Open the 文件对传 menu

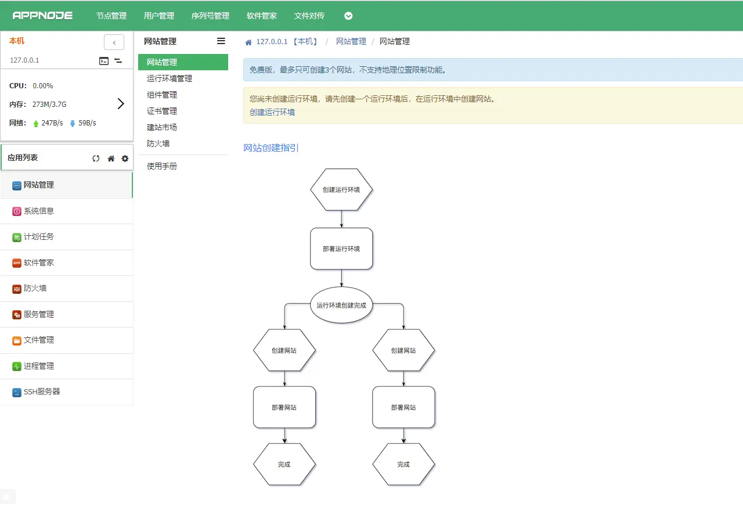click(309, 16)
